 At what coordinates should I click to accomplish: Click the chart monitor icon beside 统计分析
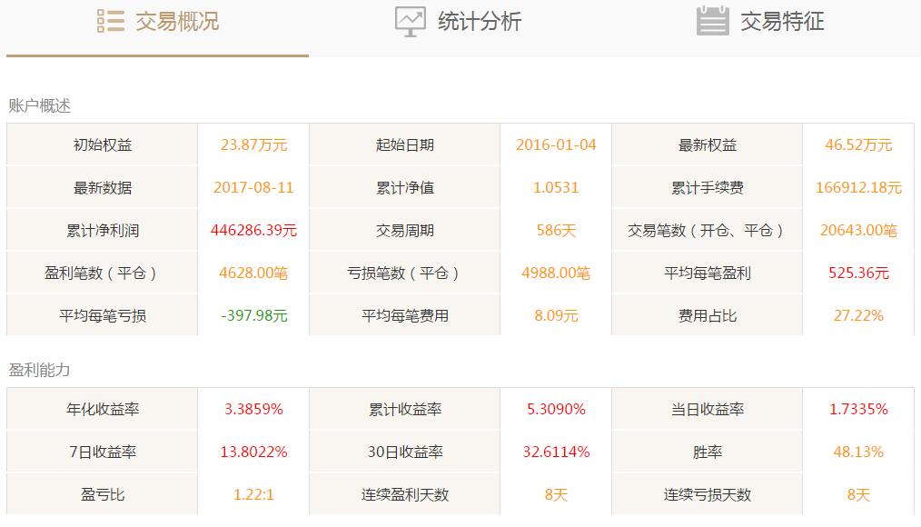pyautogui.click(x=410, y=21)
